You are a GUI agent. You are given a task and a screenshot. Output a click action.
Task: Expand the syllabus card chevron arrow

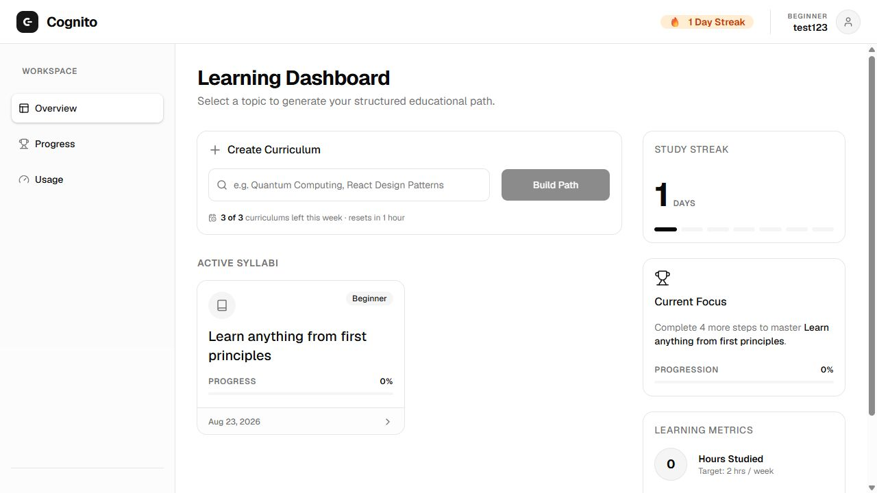pyautogui.click(x=388, y=422)
